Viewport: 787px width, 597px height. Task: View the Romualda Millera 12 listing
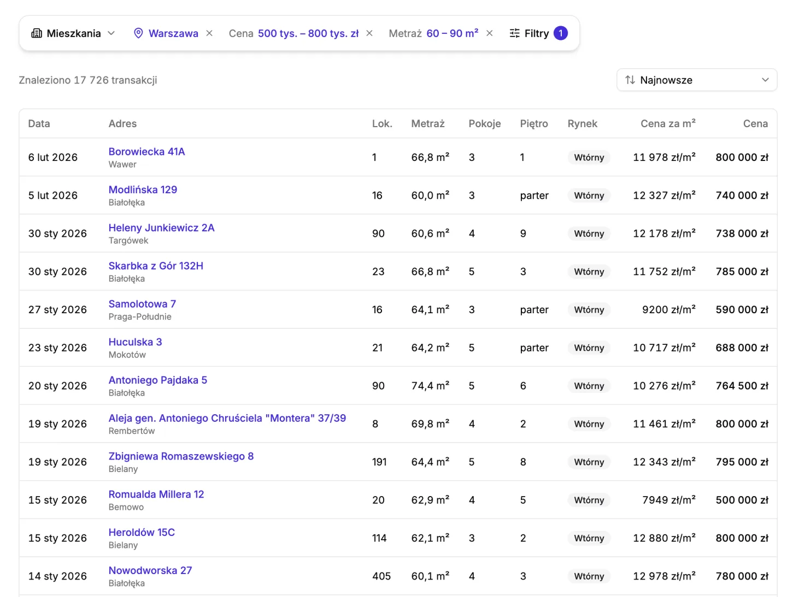[156, 494]
